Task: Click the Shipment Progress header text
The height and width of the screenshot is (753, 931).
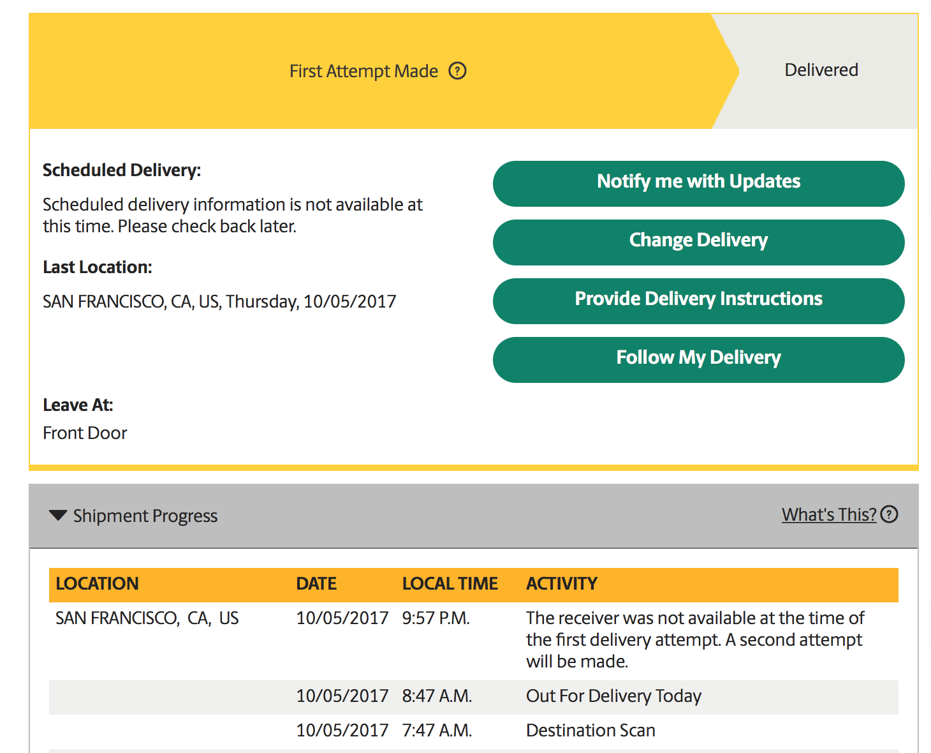Action: click(x=145, y=516)
